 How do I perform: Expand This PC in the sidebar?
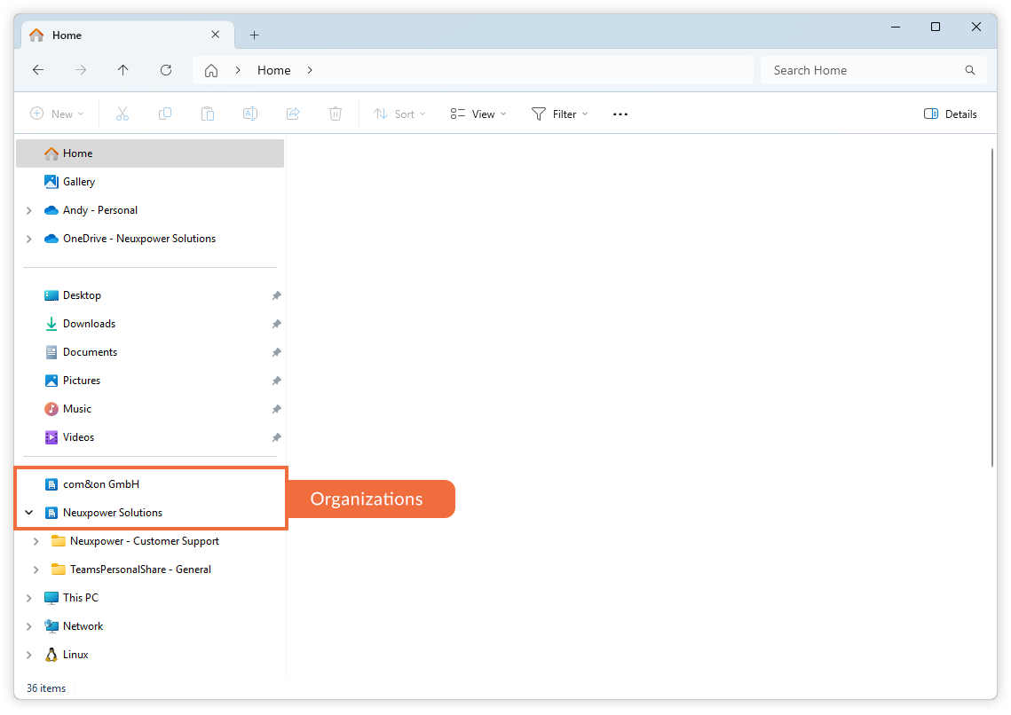click(29, 597)
